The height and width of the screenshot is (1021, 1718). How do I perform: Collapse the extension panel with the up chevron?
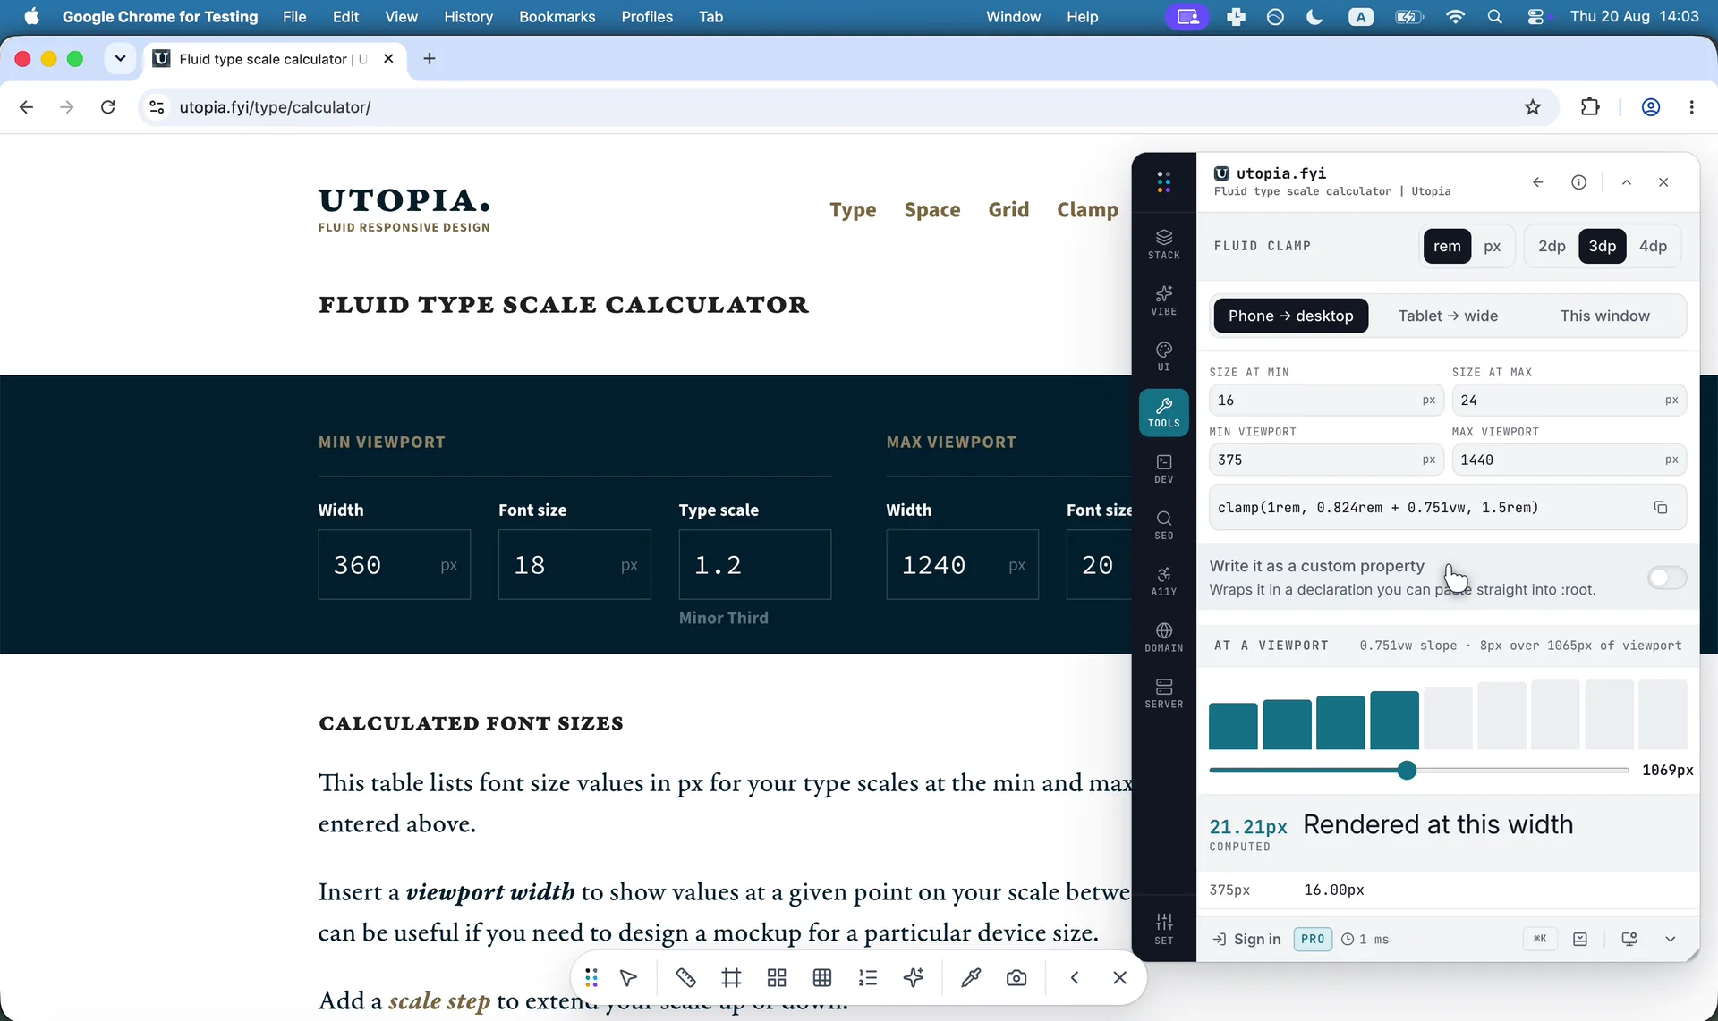coord(1627,182)
